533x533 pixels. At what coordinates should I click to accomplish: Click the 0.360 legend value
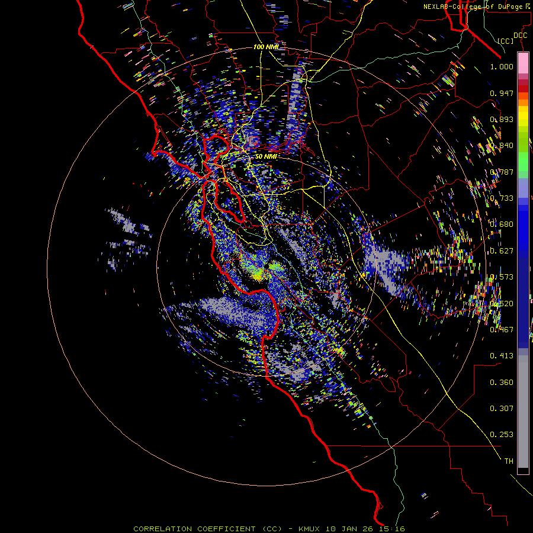point(502,383)
